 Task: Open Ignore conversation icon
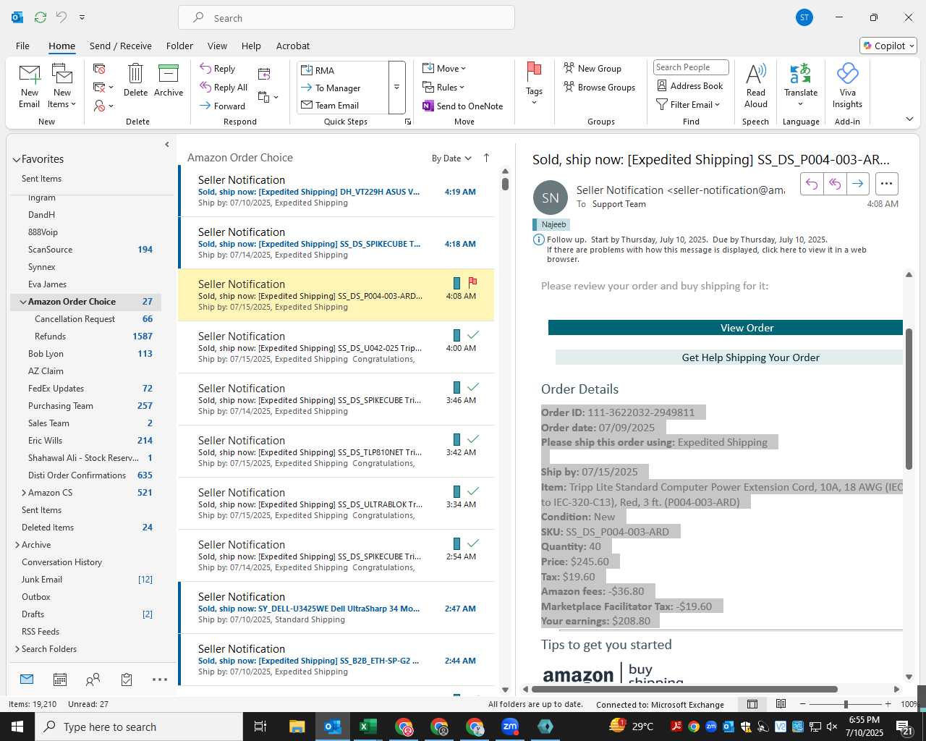(x=99, y=69)
